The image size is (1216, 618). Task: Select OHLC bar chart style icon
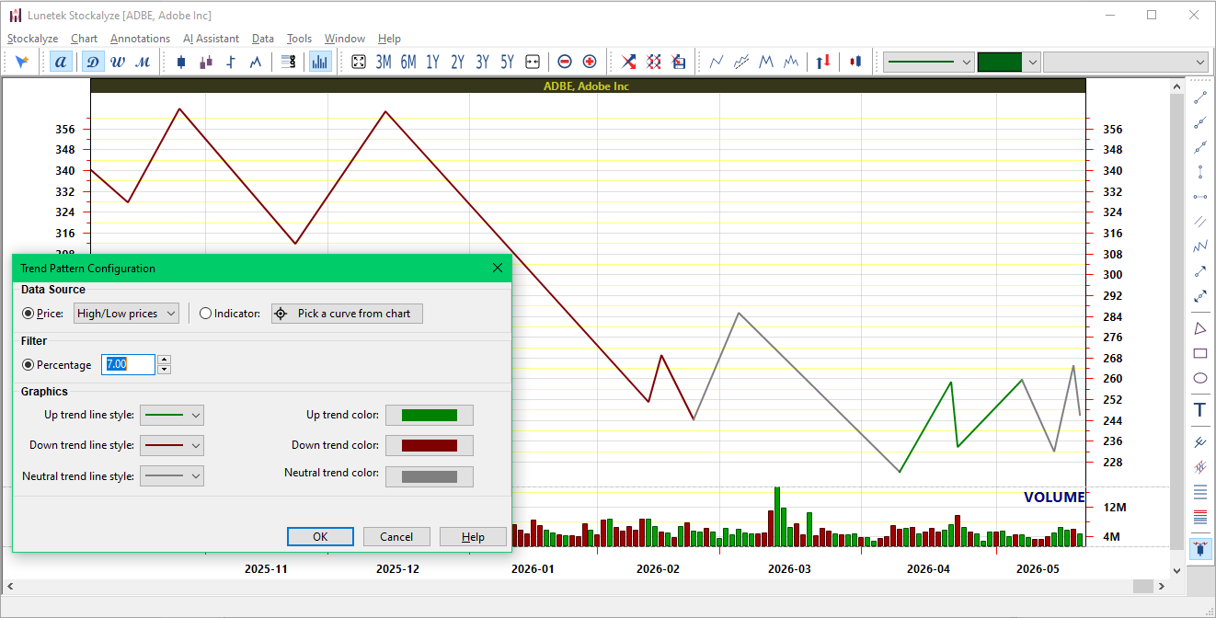click(231, 62)
